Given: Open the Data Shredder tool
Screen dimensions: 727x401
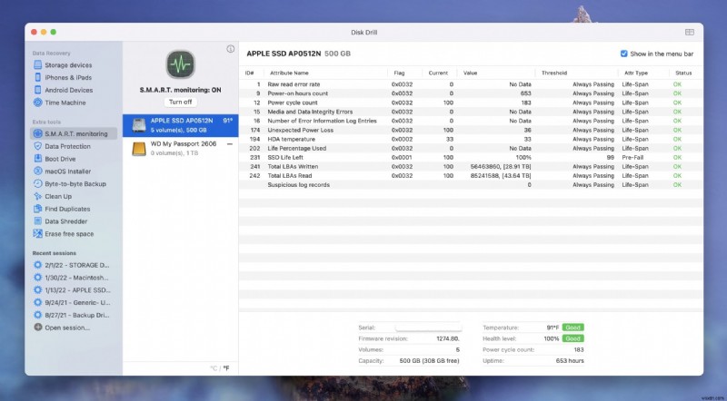Looking at the screenshot, I should [x=65, y=221].
